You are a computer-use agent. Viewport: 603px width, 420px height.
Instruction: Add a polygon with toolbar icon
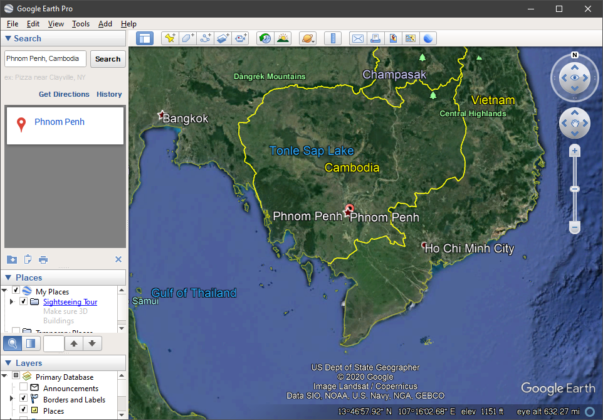(187, 38)
